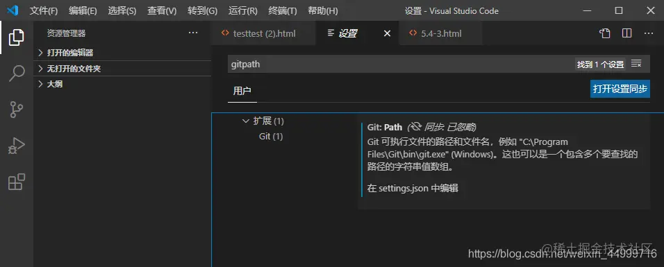Select the 用户 settings scope tab

point(242,91)
